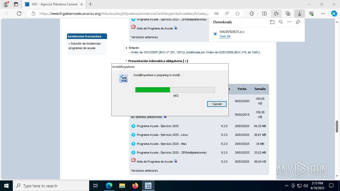Viewport: 340px width, 191px height.
Task: Click the translate icon in address bar
Action: pos(216,14)
